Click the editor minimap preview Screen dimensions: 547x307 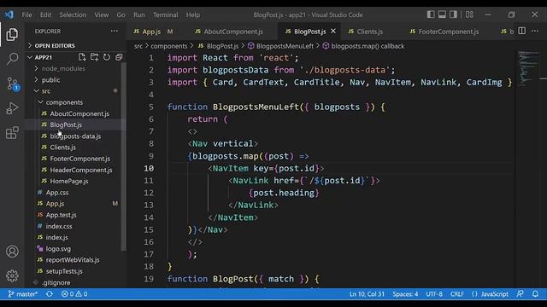[528, 68]
